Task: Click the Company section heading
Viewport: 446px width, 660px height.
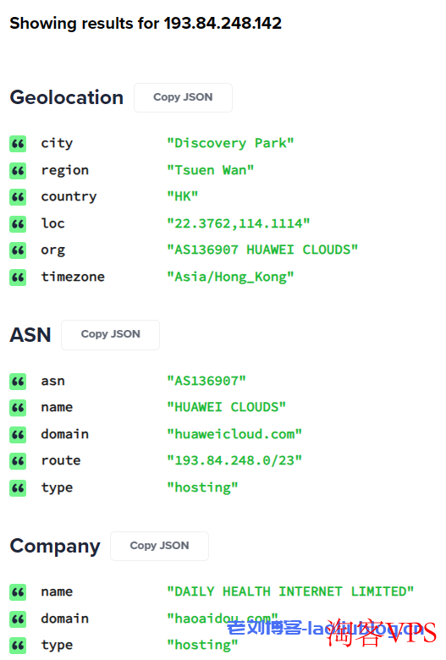Action: [55, 547]
